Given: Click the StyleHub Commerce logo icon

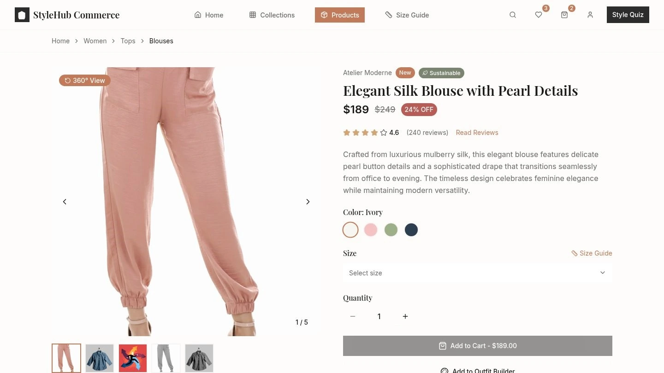Looking at the screenshot, I should (22, 14).
